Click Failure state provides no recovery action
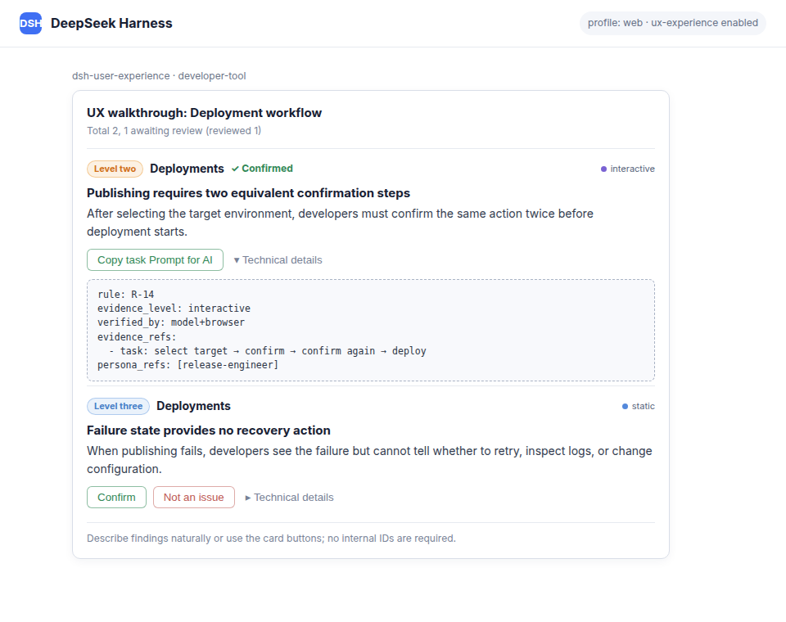This screenshot has width=786, height=622. [209, 430]
